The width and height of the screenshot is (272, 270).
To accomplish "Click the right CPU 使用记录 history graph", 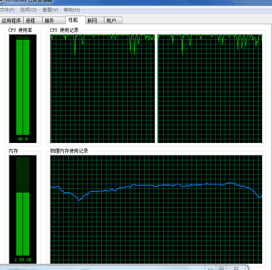I will coord(210,89).
